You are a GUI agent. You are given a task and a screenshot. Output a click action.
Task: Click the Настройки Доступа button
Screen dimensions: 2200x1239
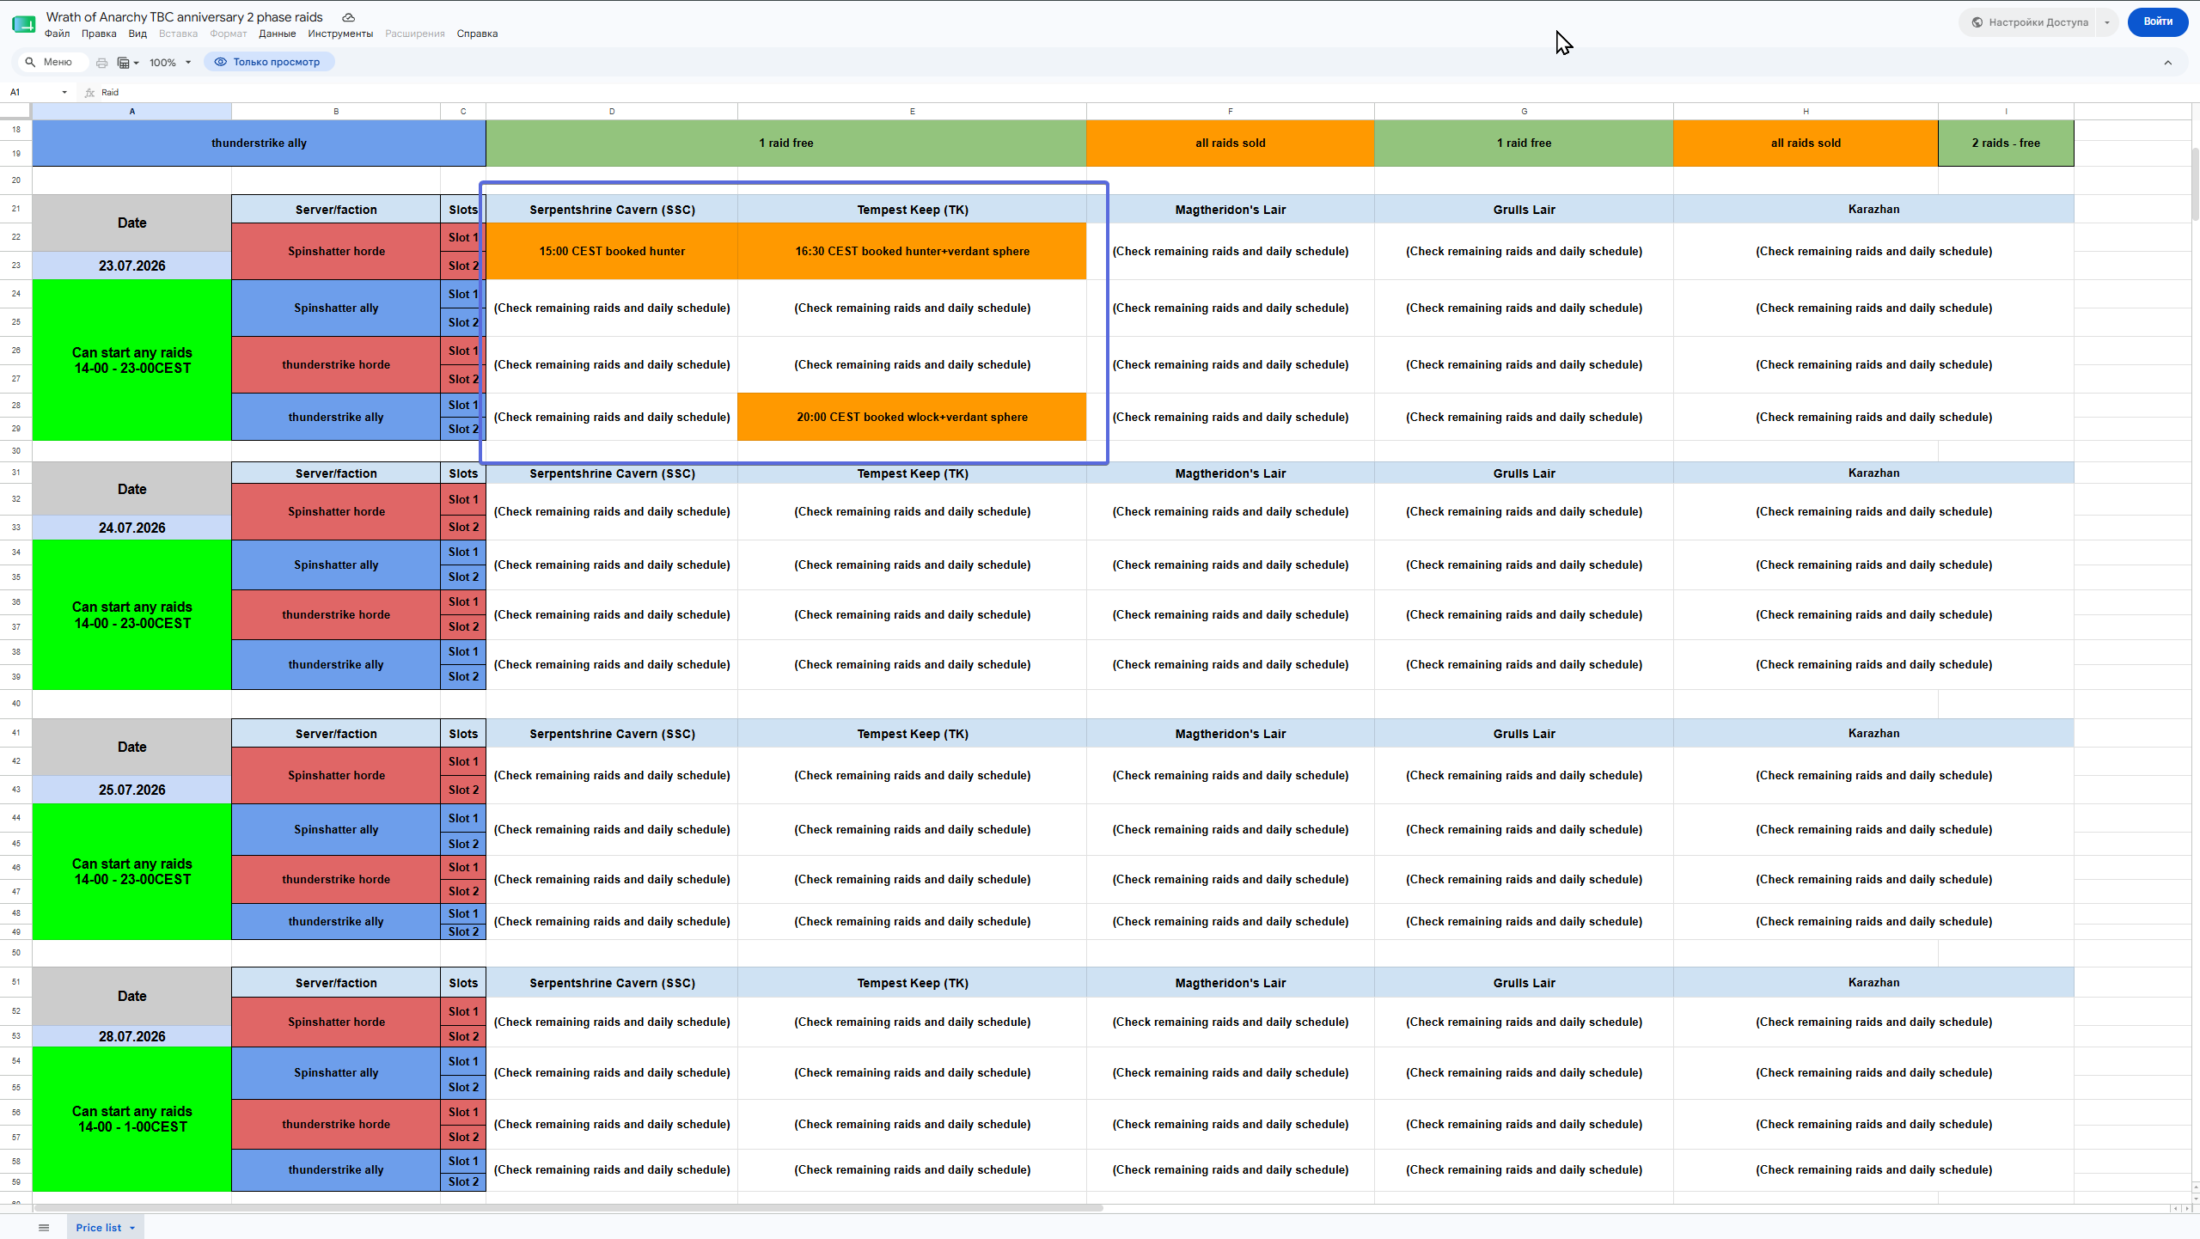[2028, 22]
